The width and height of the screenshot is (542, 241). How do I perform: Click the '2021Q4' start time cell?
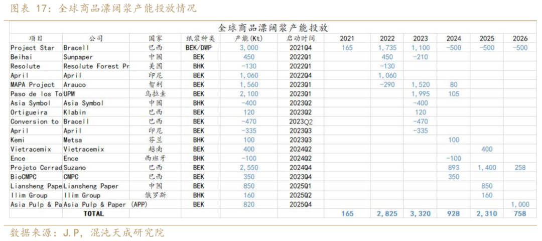point(301,48)
